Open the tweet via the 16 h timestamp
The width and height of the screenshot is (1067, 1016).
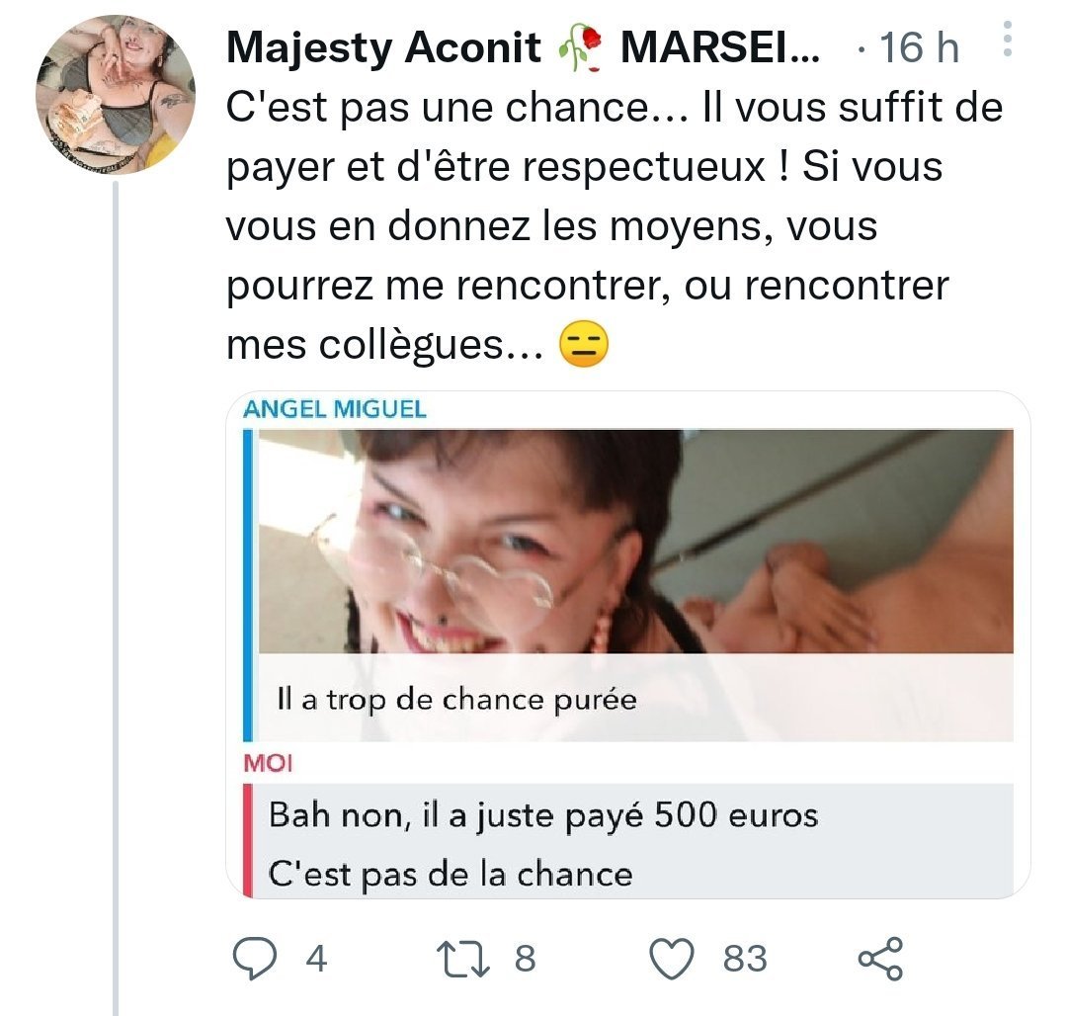(x=919, y=47)
